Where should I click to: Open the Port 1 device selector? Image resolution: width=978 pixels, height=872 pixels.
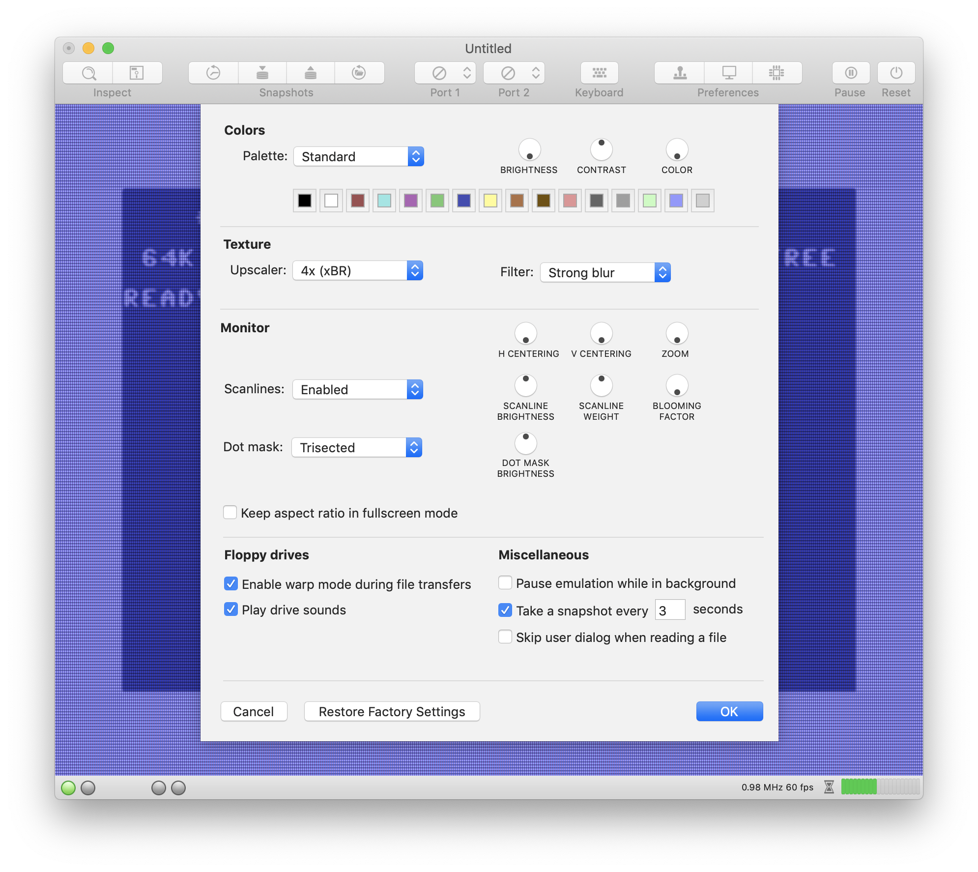click(x=445, y=73)
